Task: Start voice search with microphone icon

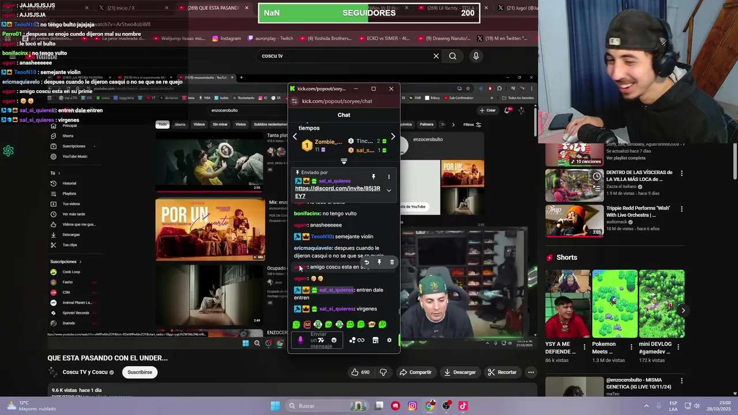Action: click(x=476, y=56)
